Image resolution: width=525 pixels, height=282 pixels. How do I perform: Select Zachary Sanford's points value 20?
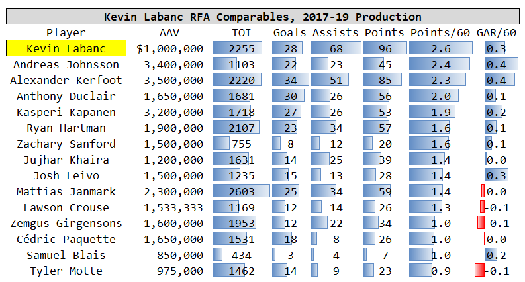(385, 144)
